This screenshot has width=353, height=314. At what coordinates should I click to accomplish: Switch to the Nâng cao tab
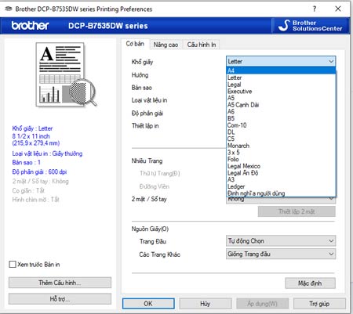[x=166, y=45]
